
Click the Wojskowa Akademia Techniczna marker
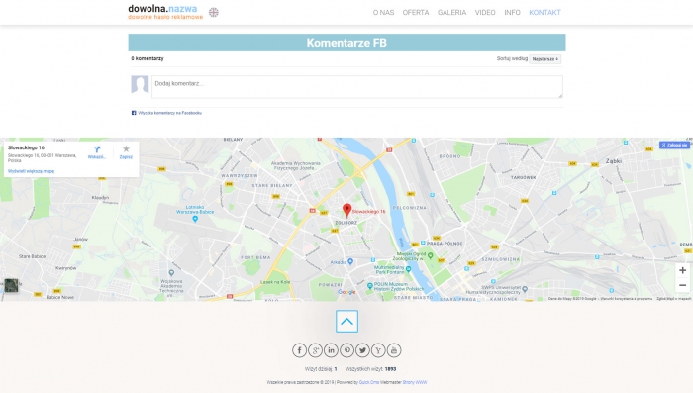pos(171,273)
